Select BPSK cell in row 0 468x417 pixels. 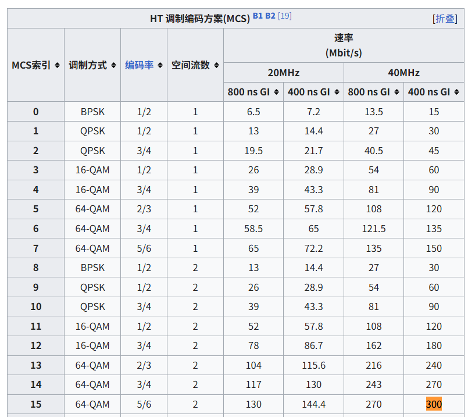point(92,112)
